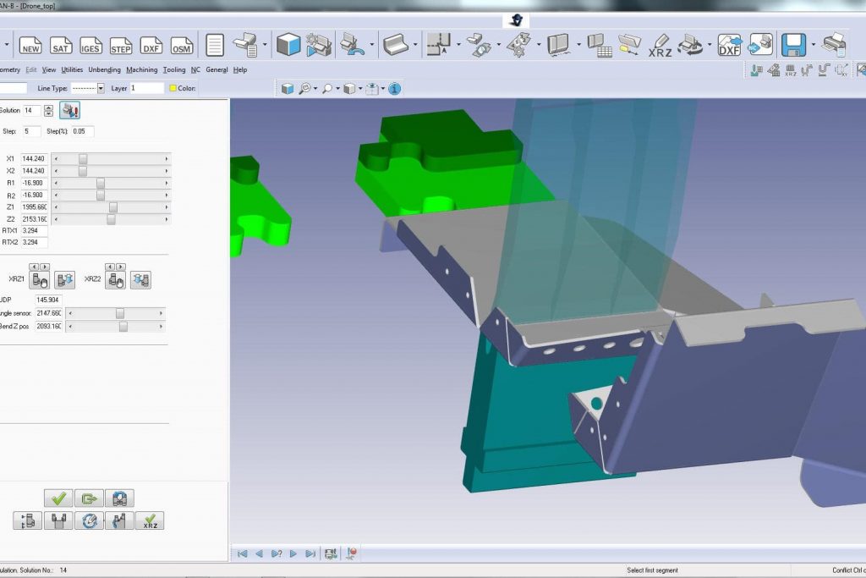This screenshot has width=866, height=578.
Task: Click the yellow Color swatch
Action: [173, 88]
